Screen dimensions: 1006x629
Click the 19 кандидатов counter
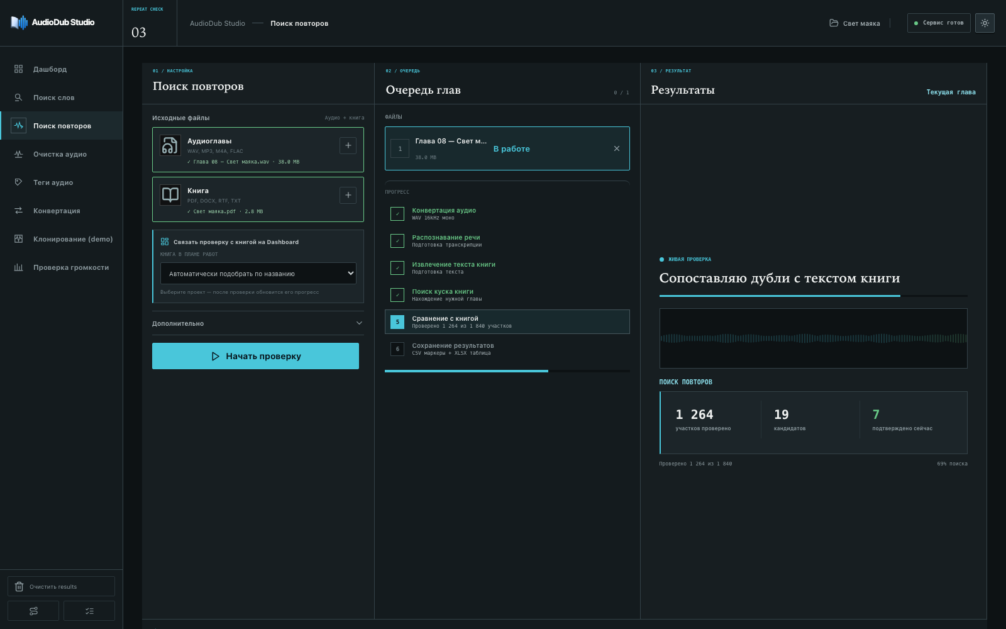click(x=790, y=420)
